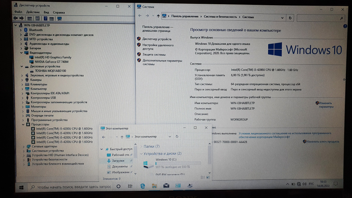Collapse Быстрый доступ in navigation pane
The height and width of the screenshot is (198, 352).
[101, 149]
